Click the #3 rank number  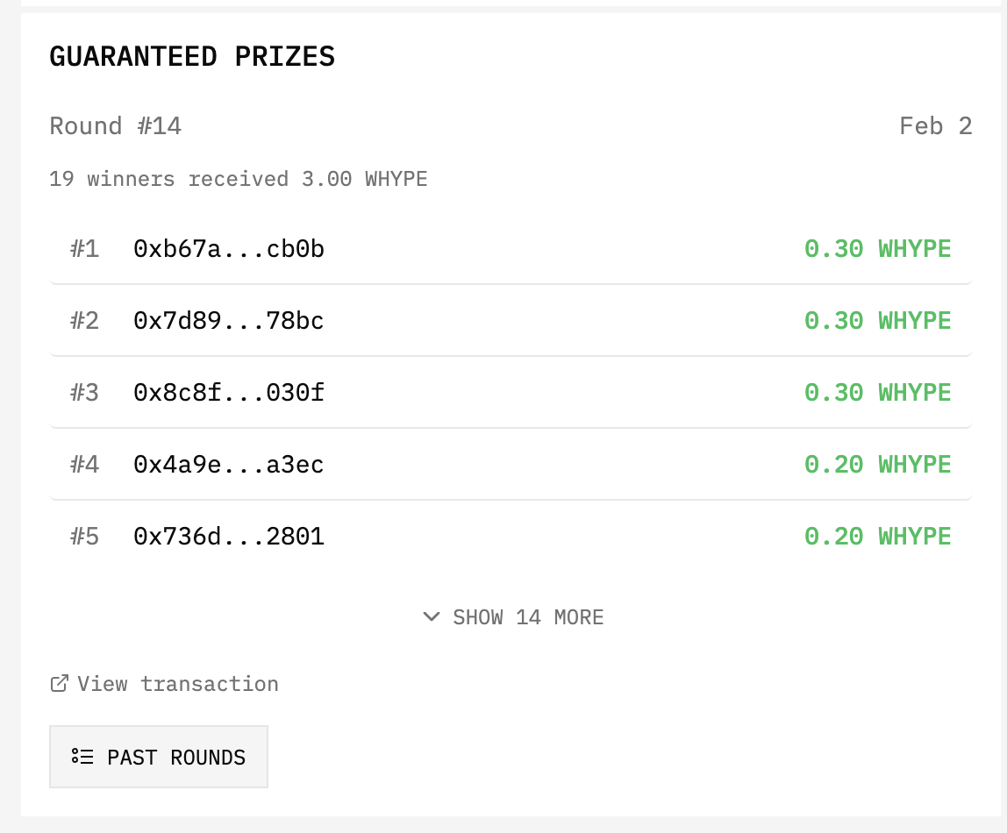[84, 393]
